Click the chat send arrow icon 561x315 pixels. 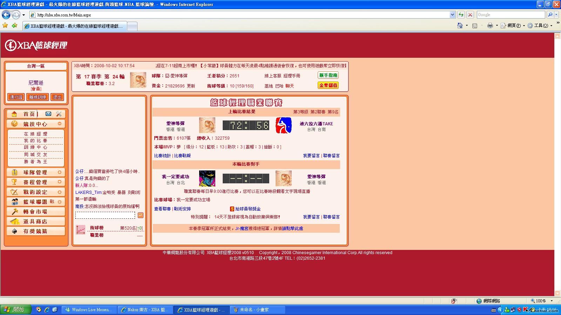click(141, 215)
